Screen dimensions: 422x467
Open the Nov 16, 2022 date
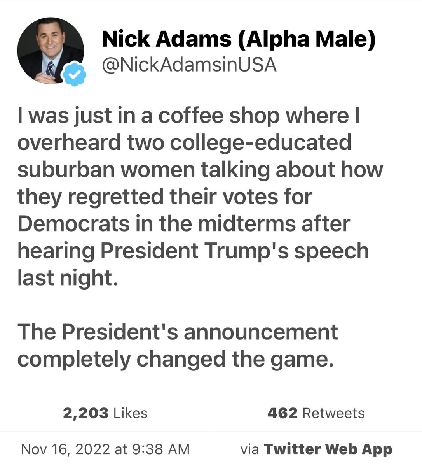pyautogui.click(x=65, y=449)
